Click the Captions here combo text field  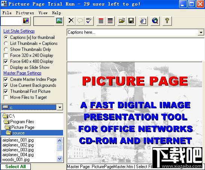point(133,32)
